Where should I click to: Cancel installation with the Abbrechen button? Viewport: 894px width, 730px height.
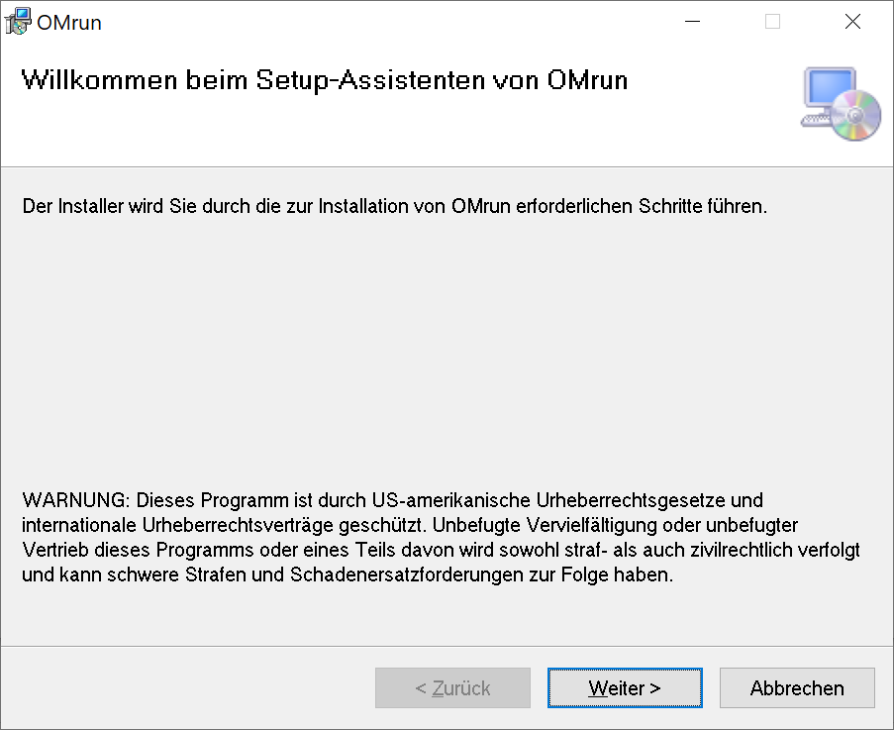797,687
